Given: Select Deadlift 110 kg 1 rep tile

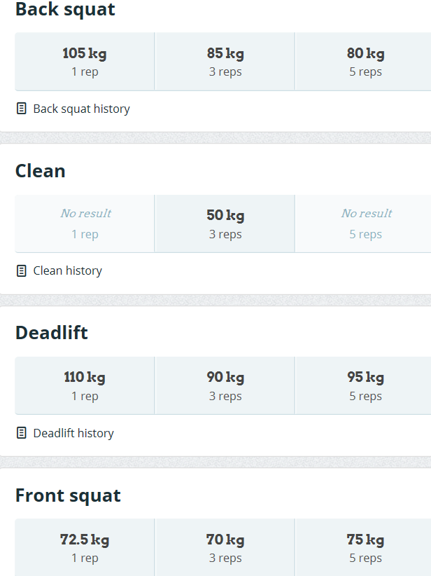Looking at the screenshot, I should [x=85, y=385].
